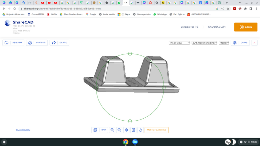260x146 pixels.
Task: Follow the PDF to DWG link
Action: (x=23, y=129)
